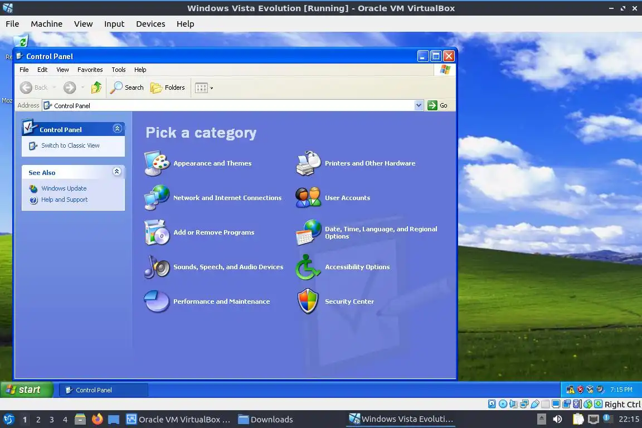642x428 pixels.
Task: Click VirtualBox hard disk status icon
Action: (x=492, y=404)
